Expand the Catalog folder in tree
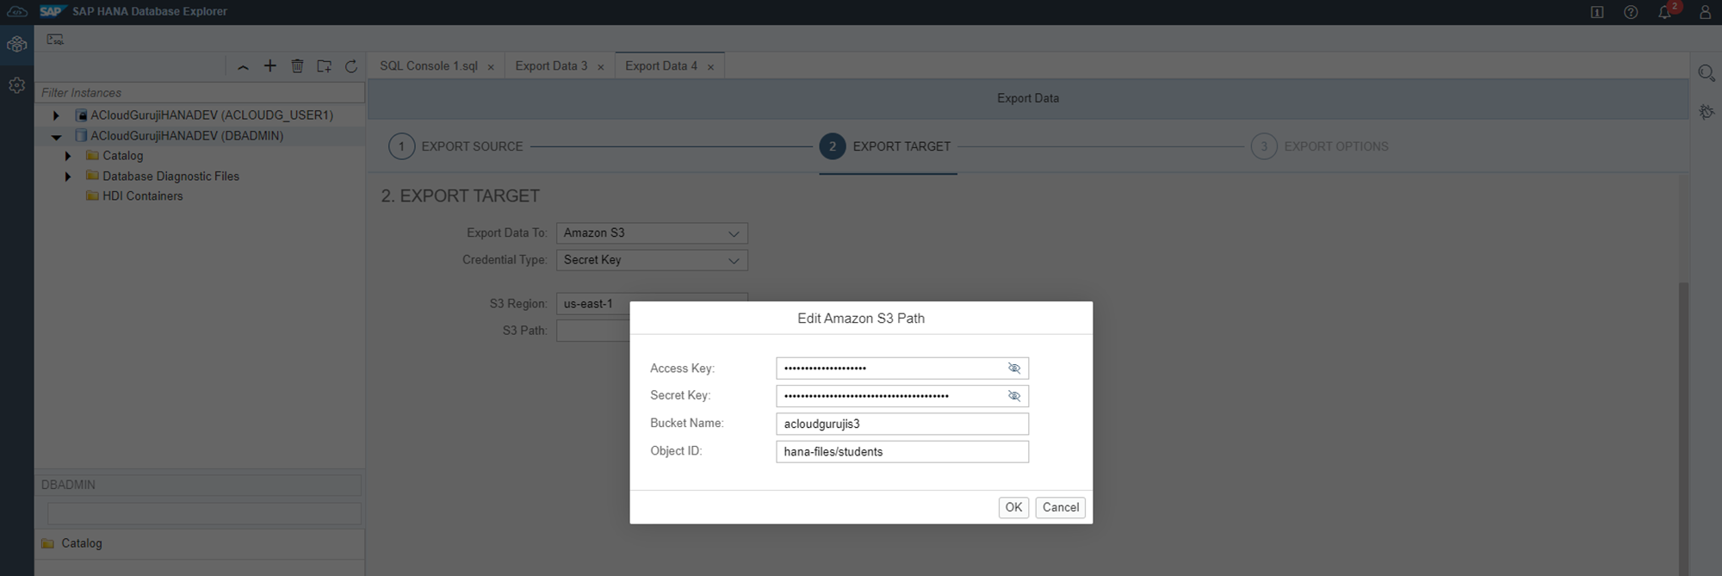This screenshot has height=576, width=1722. 68,156
